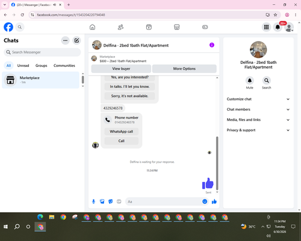This screenshot has width=301, height=241.
Task: Show hidden system tray icons chevron
Action: pos(262,227)
